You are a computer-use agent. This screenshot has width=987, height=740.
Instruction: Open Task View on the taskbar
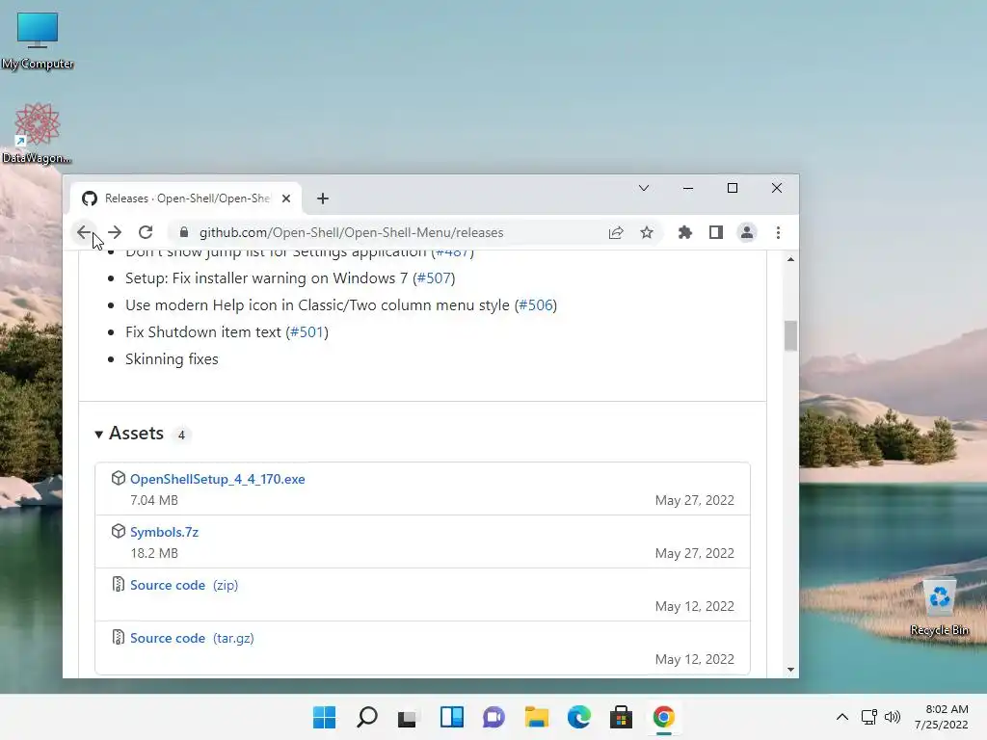pyautogui.click(x=409, y=717)
